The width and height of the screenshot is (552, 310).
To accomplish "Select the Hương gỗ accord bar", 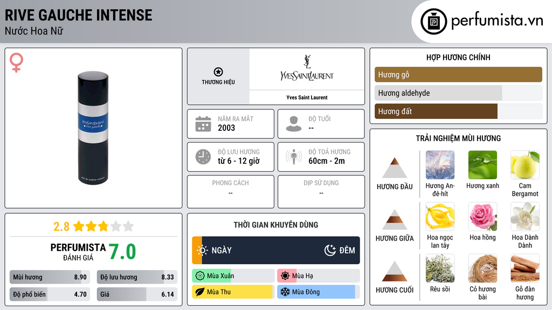I will coord(458,75).
